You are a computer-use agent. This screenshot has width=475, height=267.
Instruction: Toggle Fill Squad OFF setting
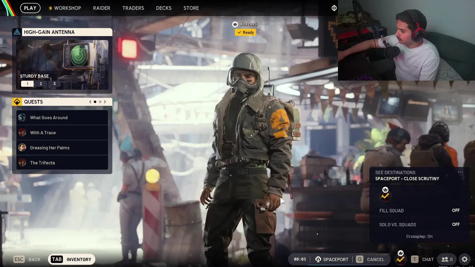click(x=456, y=210)
